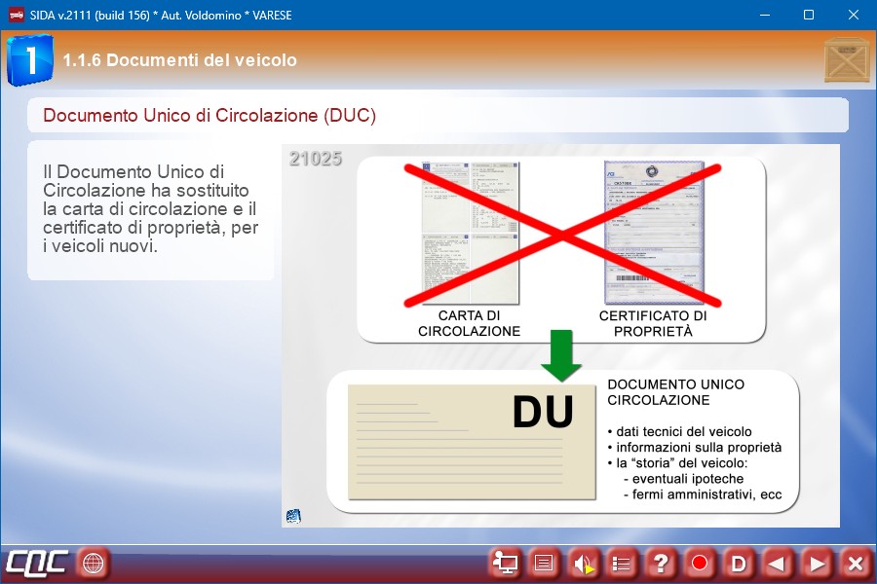
Task: Select the Carta di Circolazione image
Action: tap(470, 234)
